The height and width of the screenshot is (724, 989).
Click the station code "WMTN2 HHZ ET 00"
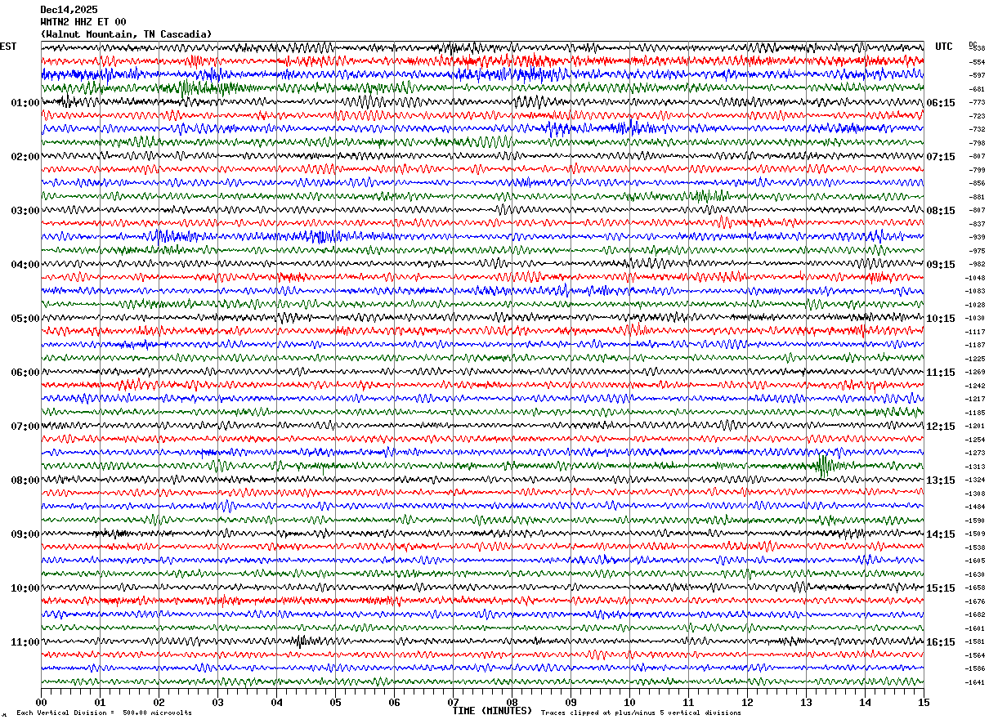click(83, 22)
